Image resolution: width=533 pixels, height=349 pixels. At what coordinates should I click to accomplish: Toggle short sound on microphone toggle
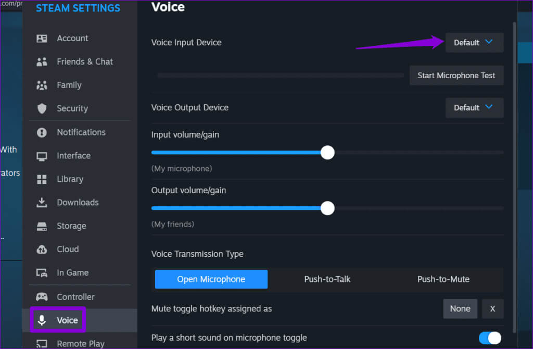[x=489, y=338]
